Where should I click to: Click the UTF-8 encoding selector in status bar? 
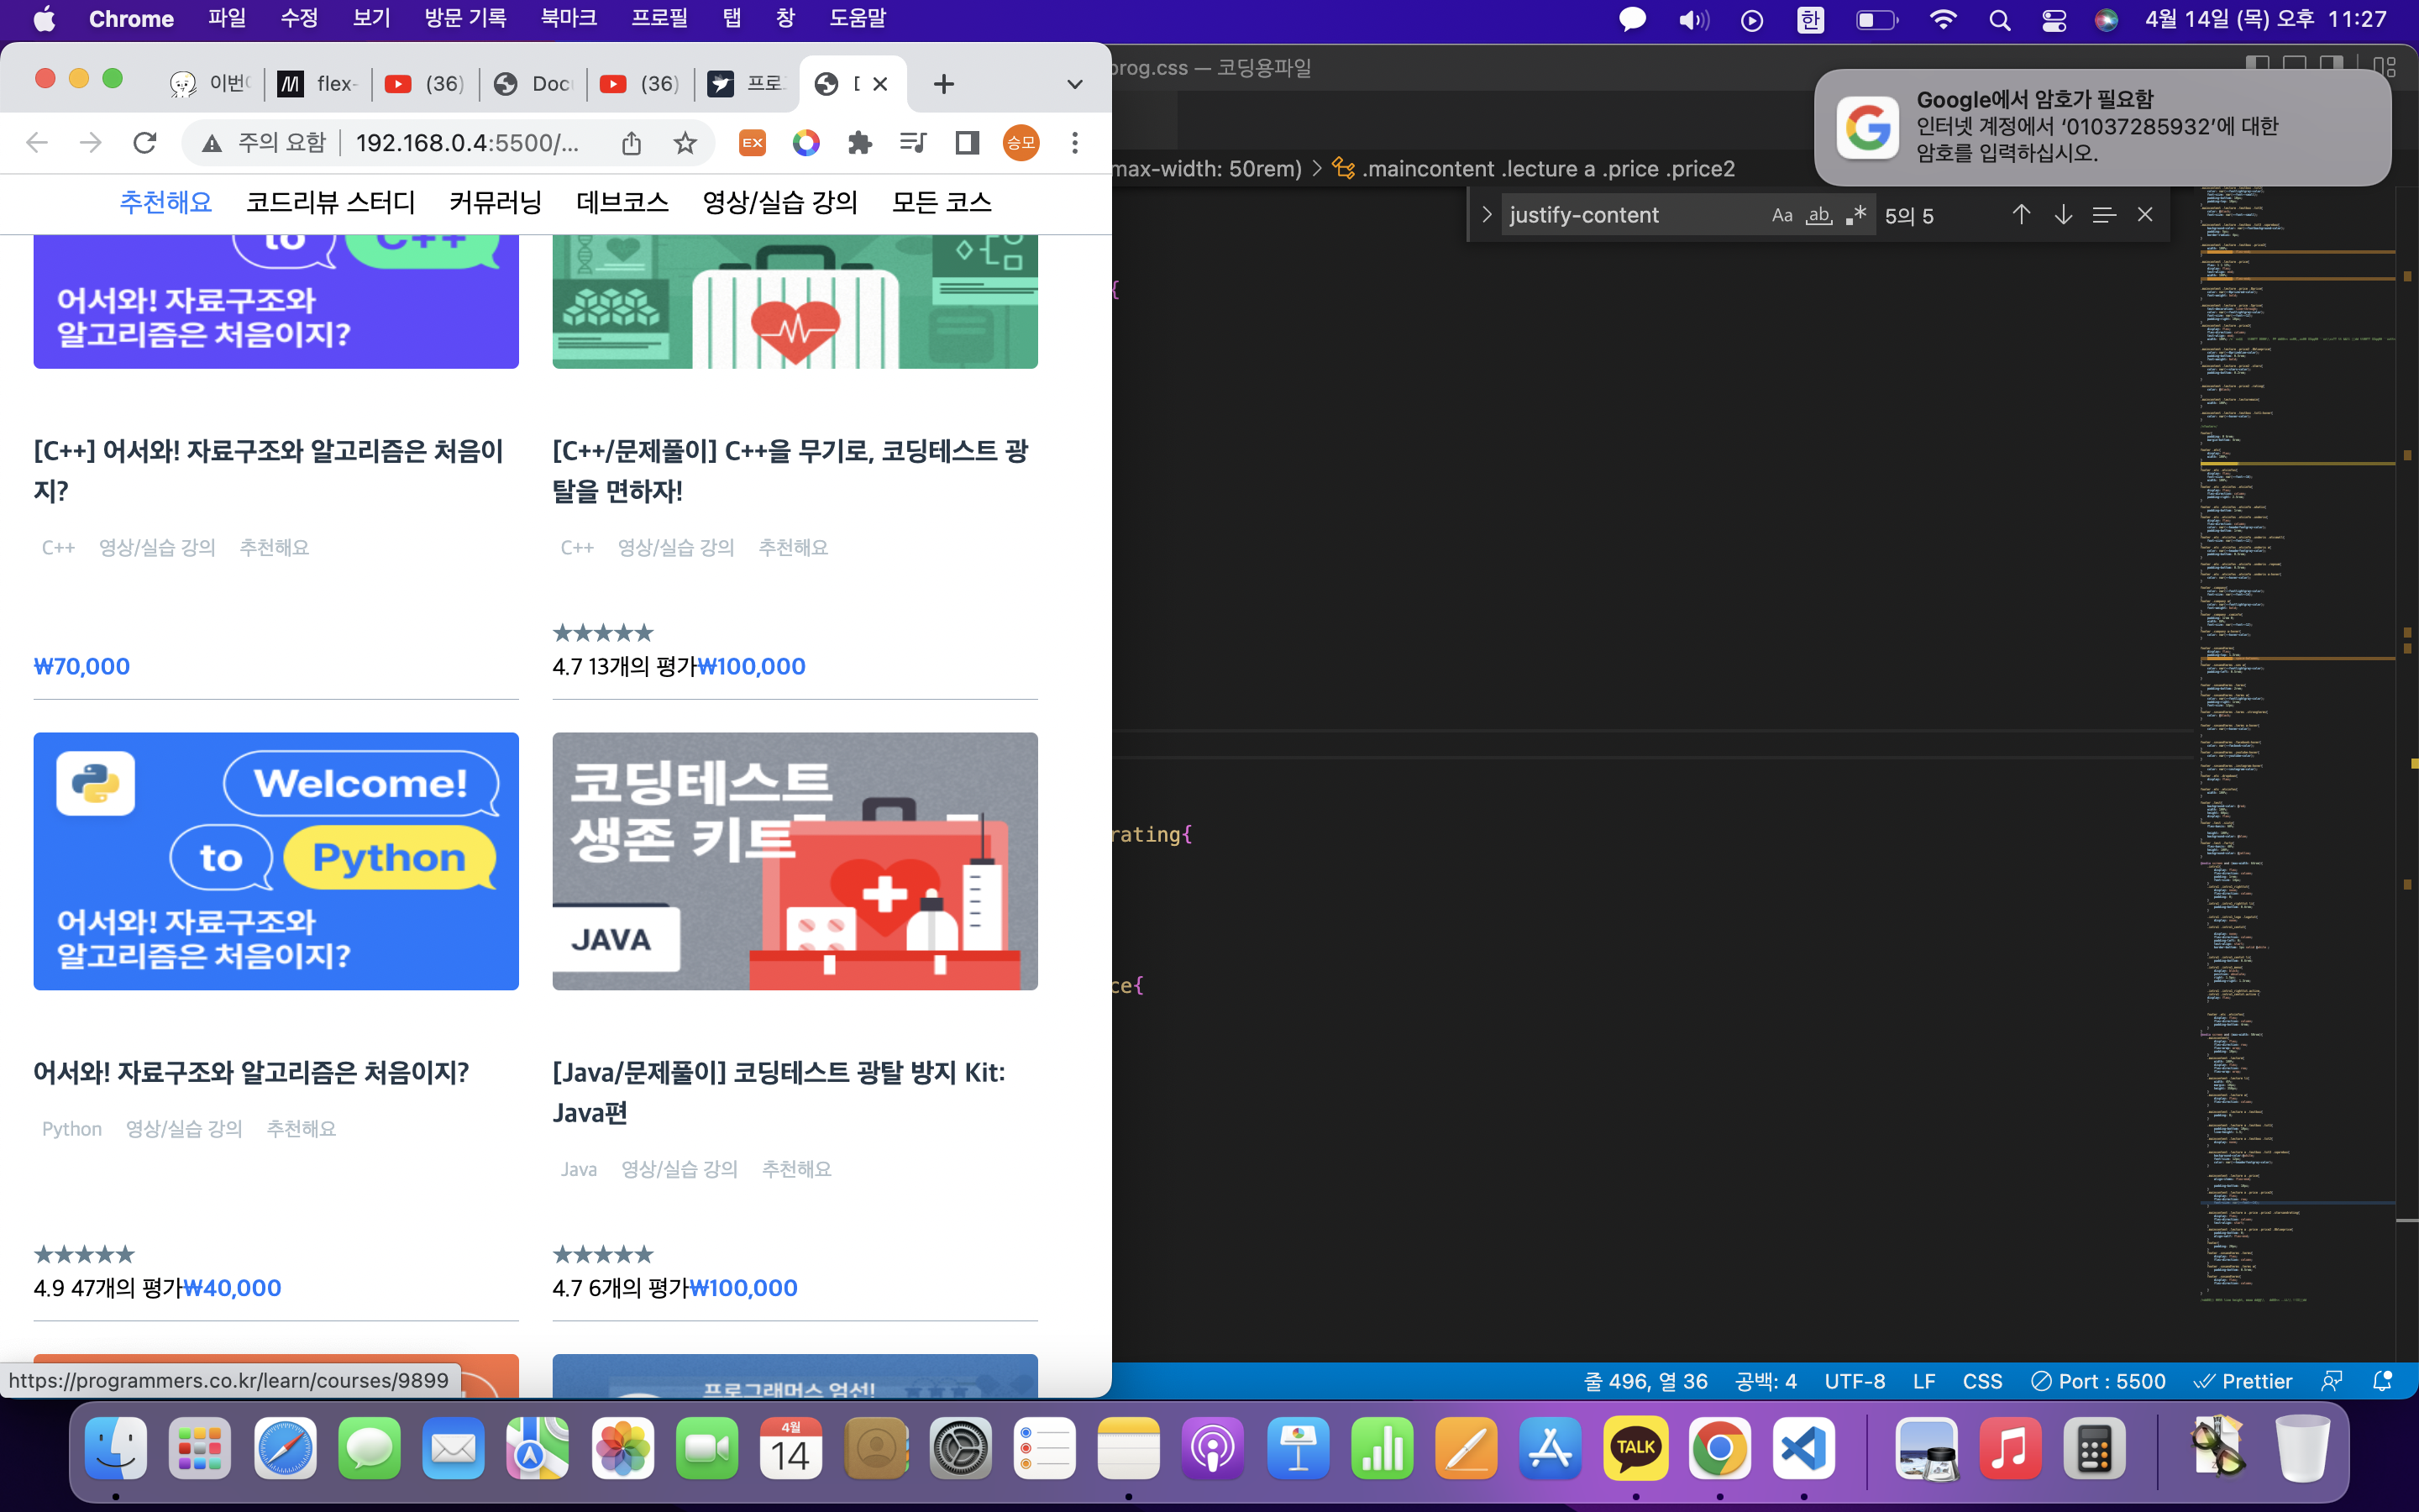click(1855, 1381)
